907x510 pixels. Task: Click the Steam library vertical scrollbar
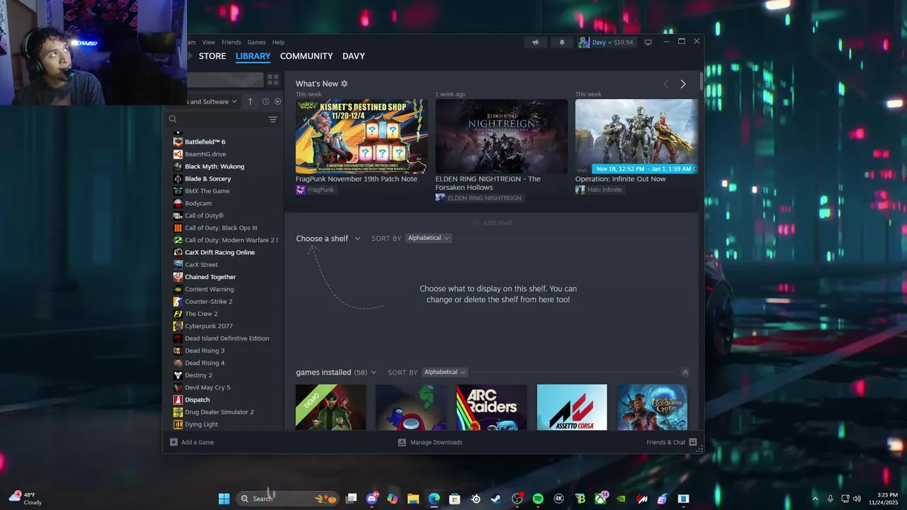701,81
